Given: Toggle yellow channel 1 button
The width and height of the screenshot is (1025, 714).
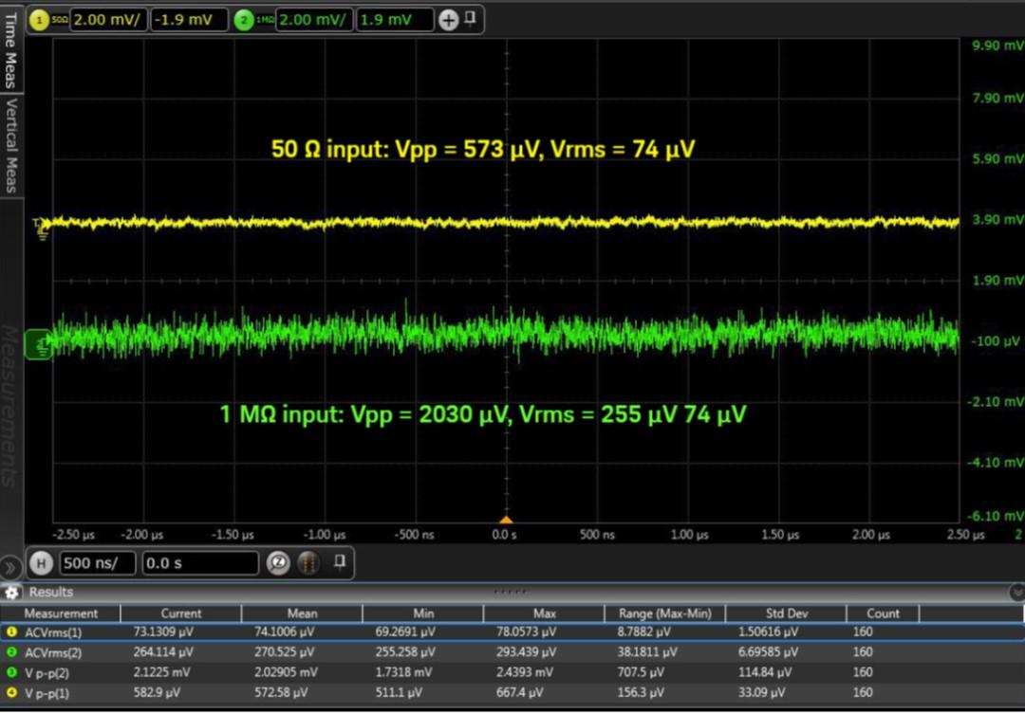Looking at the screenshot, I should tap(38, 20).
